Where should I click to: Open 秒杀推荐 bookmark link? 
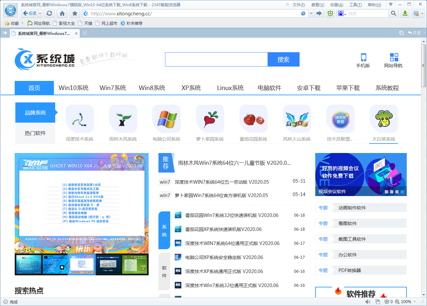[x=132, y=23]
